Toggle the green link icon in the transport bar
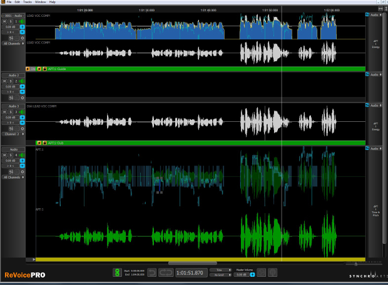This screenshot has width=388, height=285. 117,272
